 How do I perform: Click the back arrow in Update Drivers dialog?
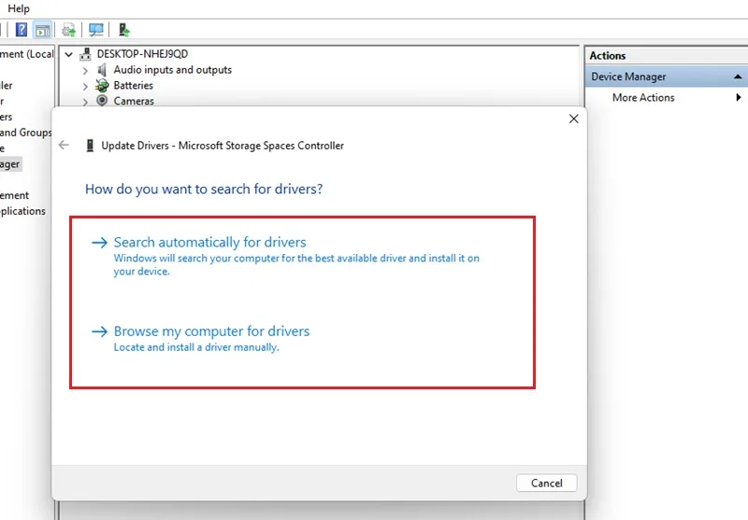click(x=64, y=146)
